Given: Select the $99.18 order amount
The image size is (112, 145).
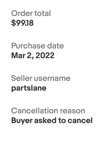Looking at the screenshot, I should 22,23.
